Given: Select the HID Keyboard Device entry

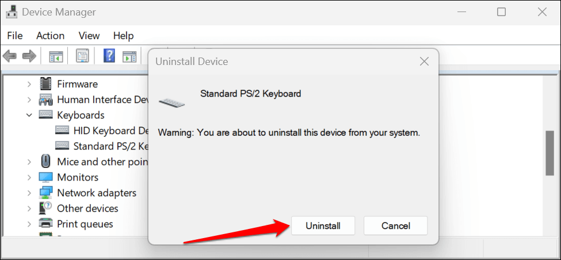Looking at the screenshot, I should point(110,131).
